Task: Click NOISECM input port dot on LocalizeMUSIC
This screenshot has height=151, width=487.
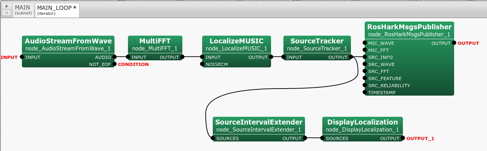Action: coord(202,64)
